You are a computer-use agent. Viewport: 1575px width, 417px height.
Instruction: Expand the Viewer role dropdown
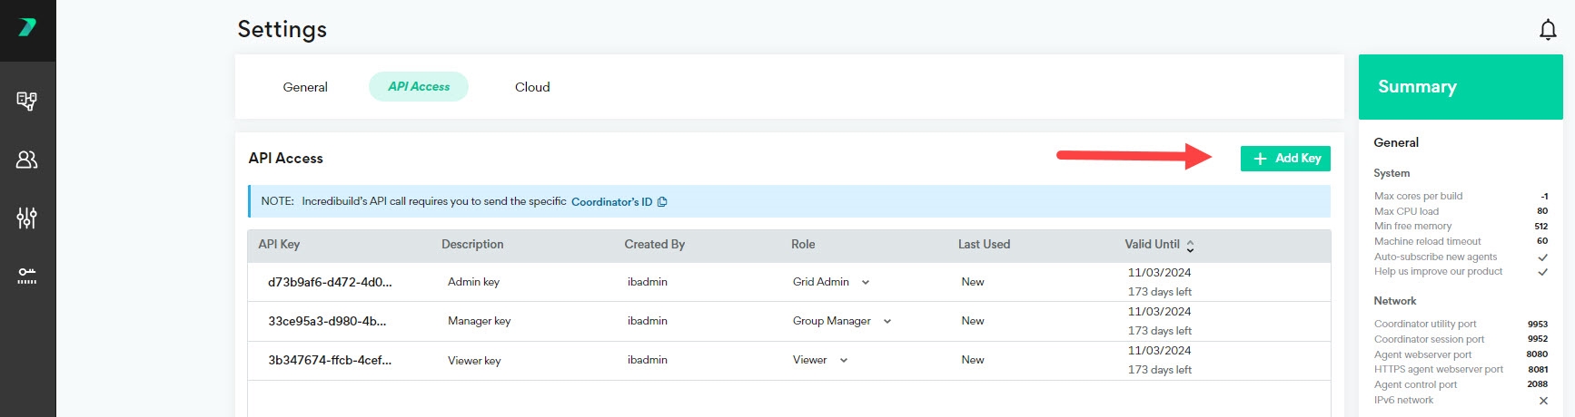(843, 360)
